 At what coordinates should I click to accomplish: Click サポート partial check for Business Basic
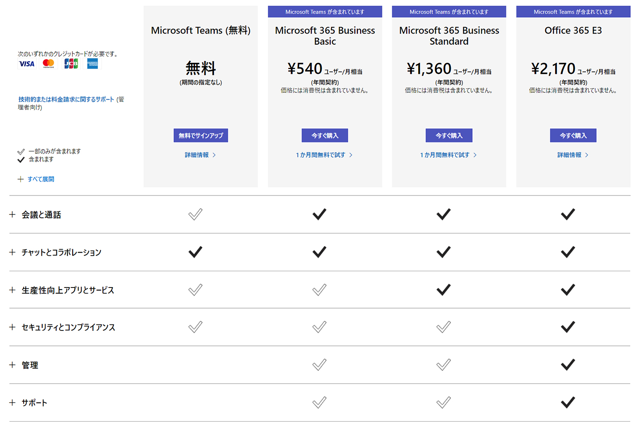pos(319,402)
